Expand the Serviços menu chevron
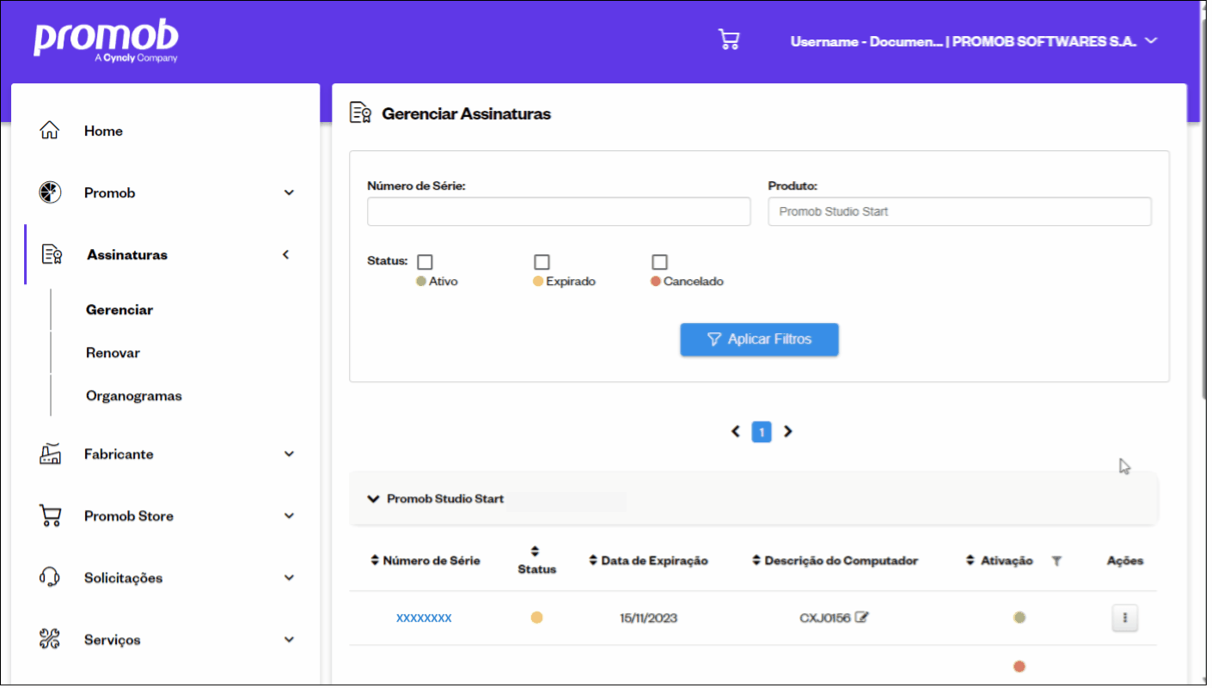This screenshot has width=1212, height=688. tap(289, 639)
